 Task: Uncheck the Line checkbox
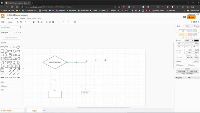177,40
